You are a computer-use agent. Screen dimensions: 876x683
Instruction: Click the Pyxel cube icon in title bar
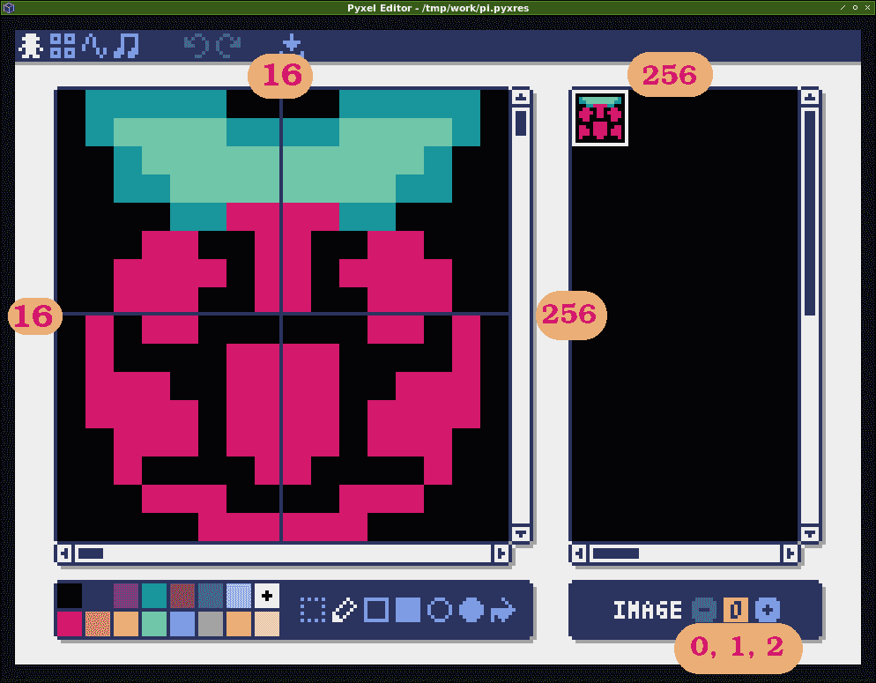pos(9,8)
